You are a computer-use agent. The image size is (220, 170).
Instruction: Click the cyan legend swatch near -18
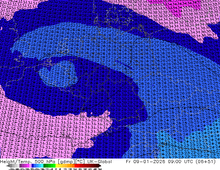(x=42, y=165)
